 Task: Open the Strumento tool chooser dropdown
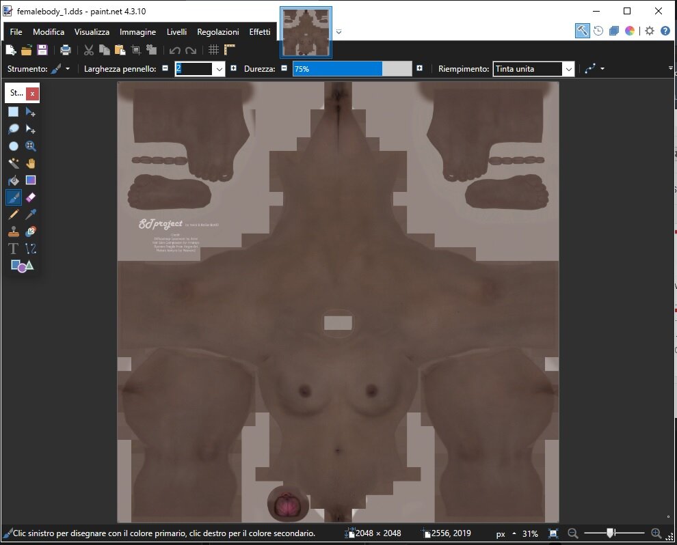pos(60,69)
